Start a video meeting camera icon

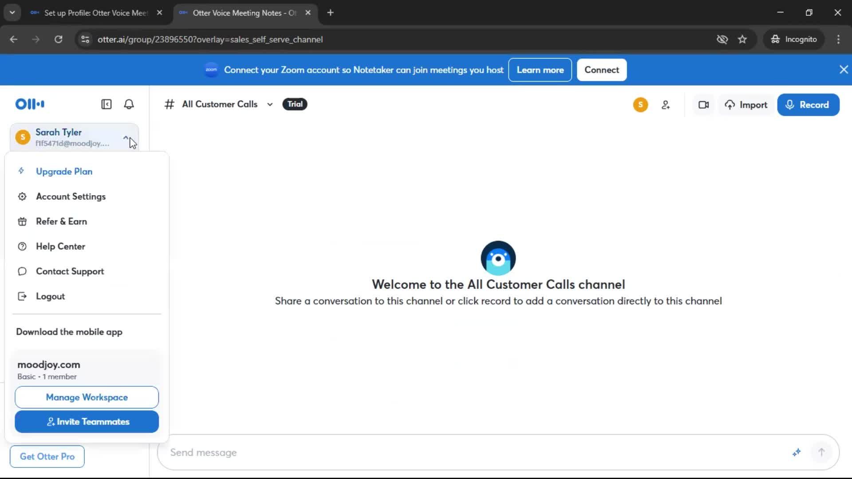coord(703,105)
